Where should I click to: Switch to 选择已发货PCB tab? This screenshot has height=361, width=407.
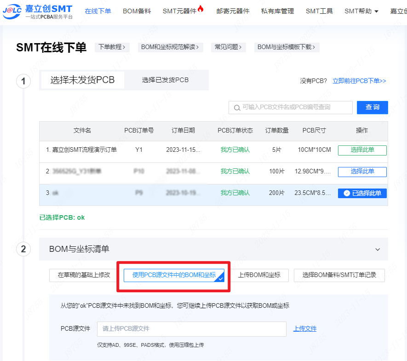[165, 80]
